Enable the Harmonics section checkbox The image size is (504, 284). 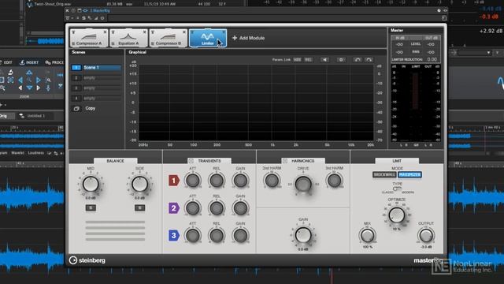pyautogui.click(x=285, y=161)
